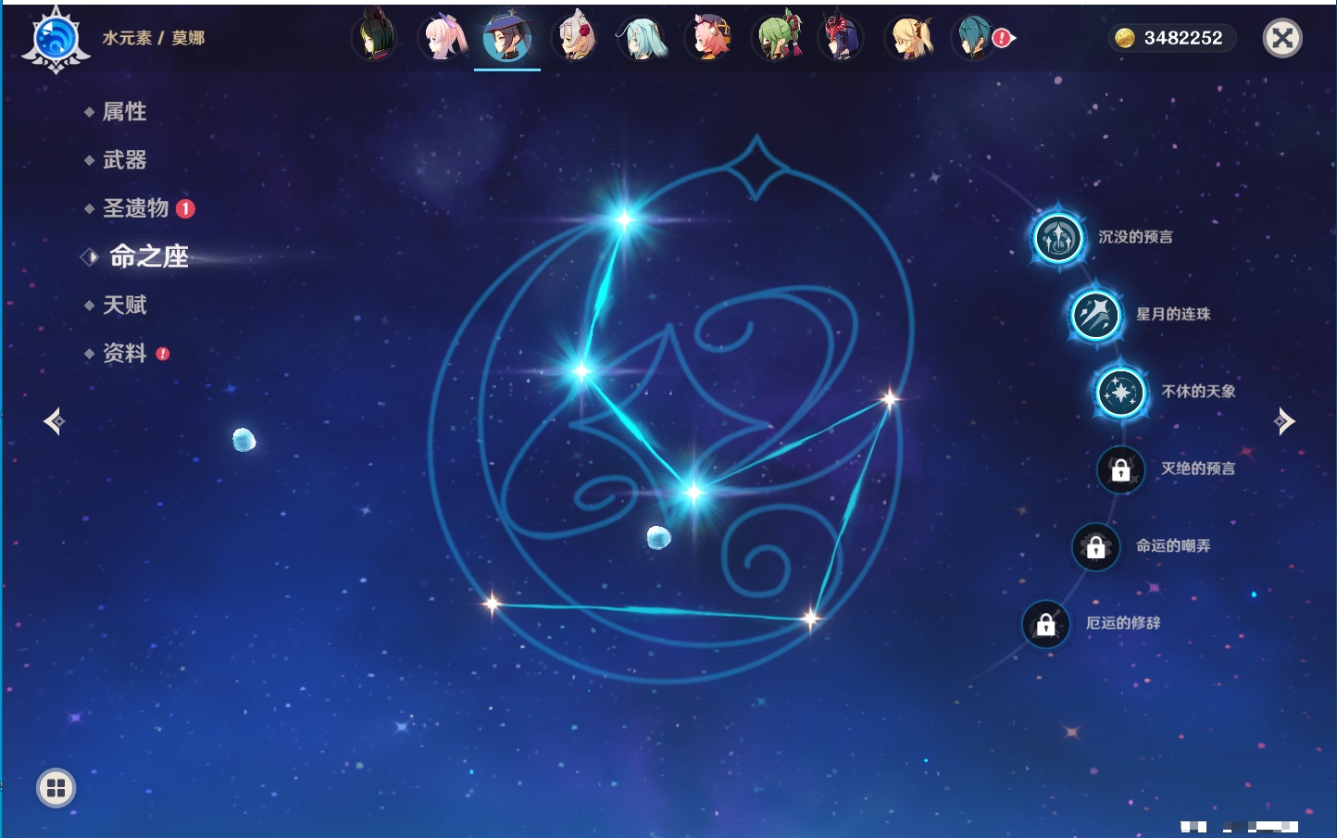Click the 灭绝的预言 label
The width and height of the screenshot is (1337, 838).
click(1198, 469)
